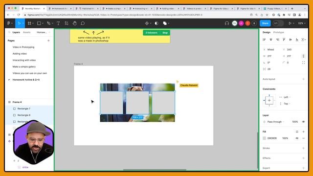Toggle Dev Mode switch
The width and height of the screenshot is (313, 176).
(x=278, y=23)
